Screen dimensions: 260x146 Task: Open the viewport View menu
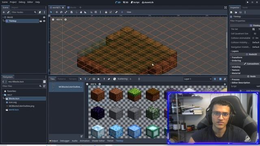pyautogui.click(x=129, y=12)
